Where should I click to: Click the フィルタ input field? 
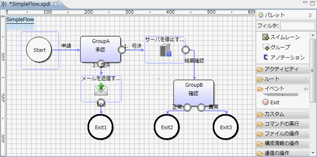tap(297, 26)
